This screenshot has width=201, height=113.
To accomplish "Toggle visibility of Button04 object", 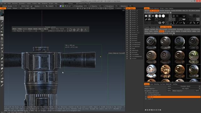I will (127, 35).
